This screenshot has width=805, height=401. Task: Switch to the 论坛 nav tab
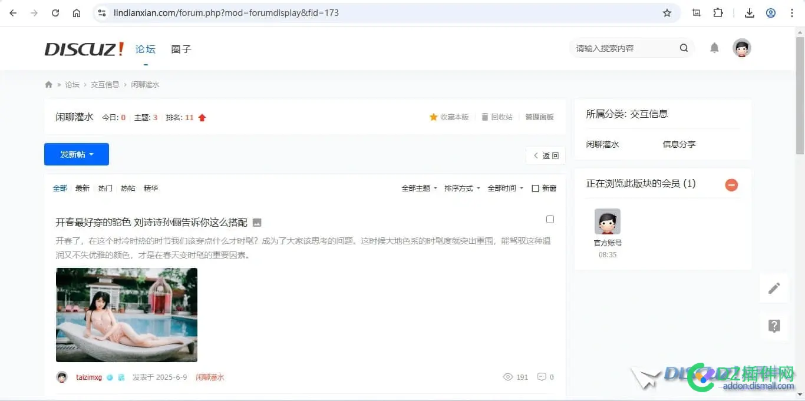coord(146,49)
